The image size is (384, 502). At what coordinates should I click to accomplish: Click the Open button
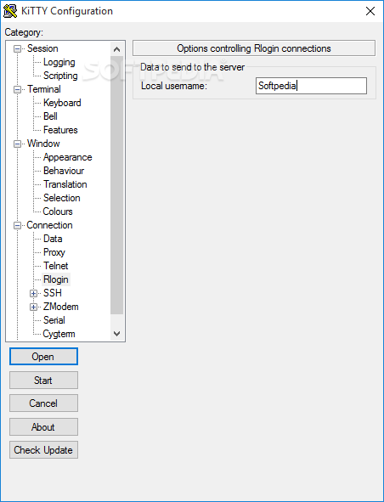point(43,357)
